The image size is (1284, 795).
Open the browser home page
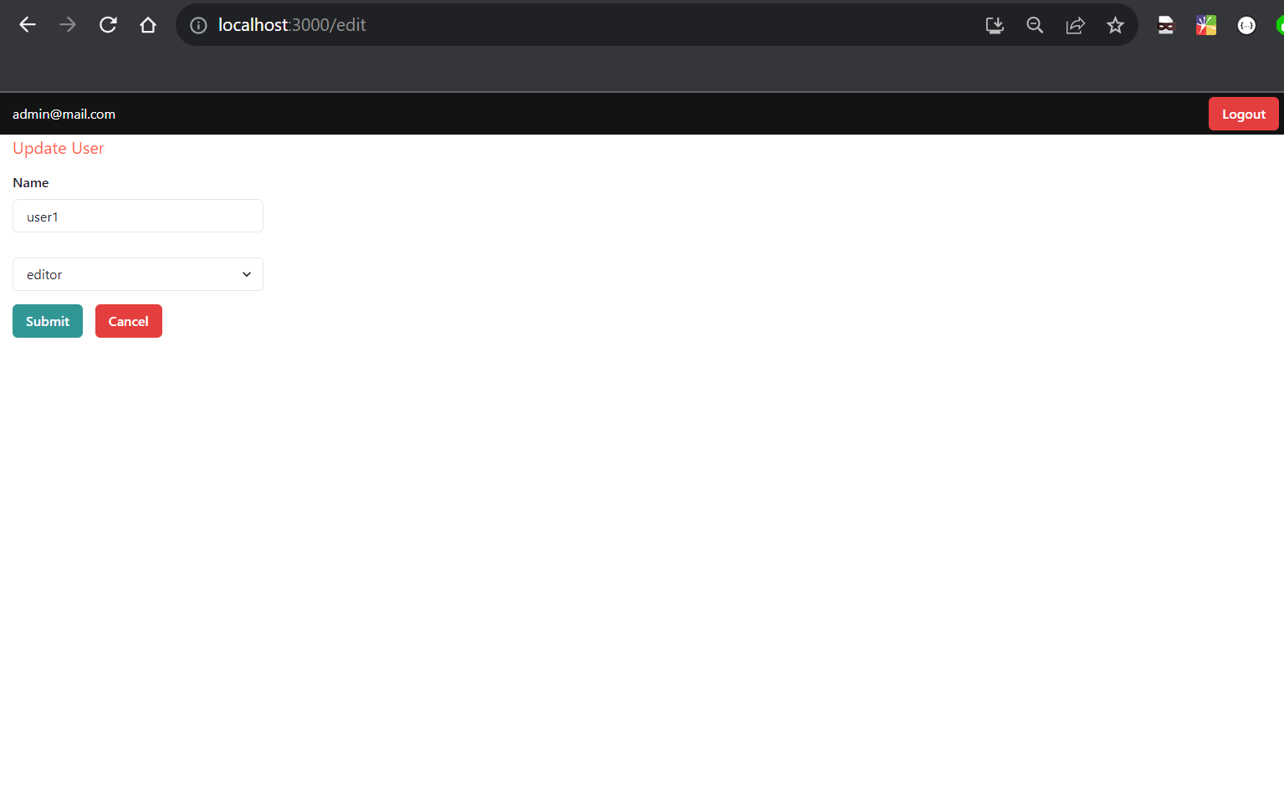[148, 24]
